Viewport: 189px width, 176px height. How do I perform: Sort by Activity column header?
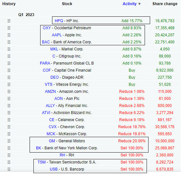(x=130, y=4)
